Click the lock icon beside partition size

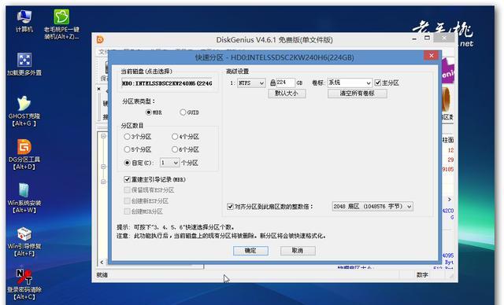click(272, 83)
